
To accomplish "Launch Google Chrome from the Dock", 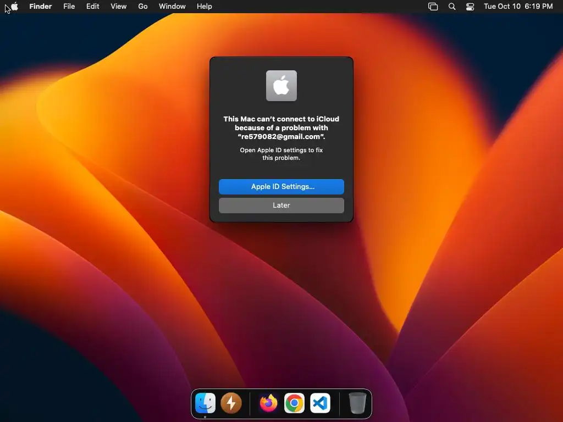I will click(295, 403).
